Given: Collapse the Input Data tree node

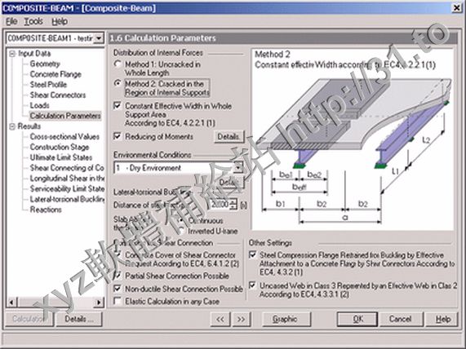Looking at the screenshot, I should click(12, 54).
